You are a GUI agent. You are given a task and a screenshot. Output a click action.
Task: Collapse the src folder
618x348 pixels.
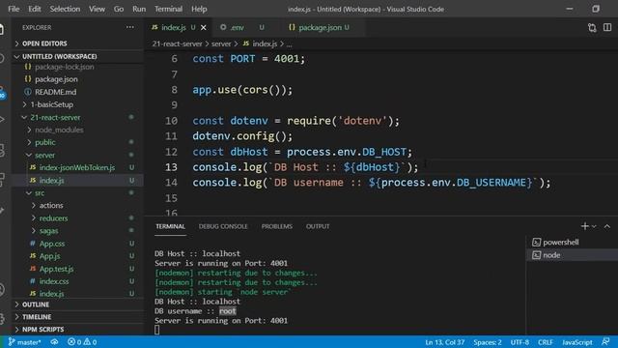tap(40, 193)
